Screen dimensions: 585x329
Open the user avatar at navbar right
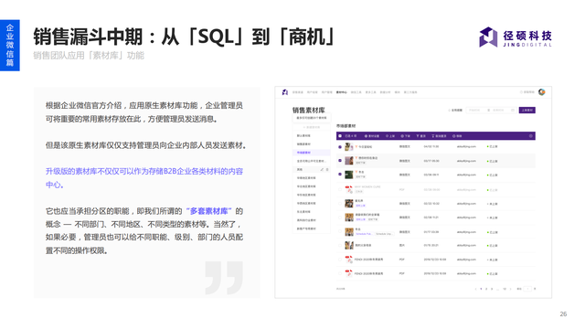[x=542, y=92]
